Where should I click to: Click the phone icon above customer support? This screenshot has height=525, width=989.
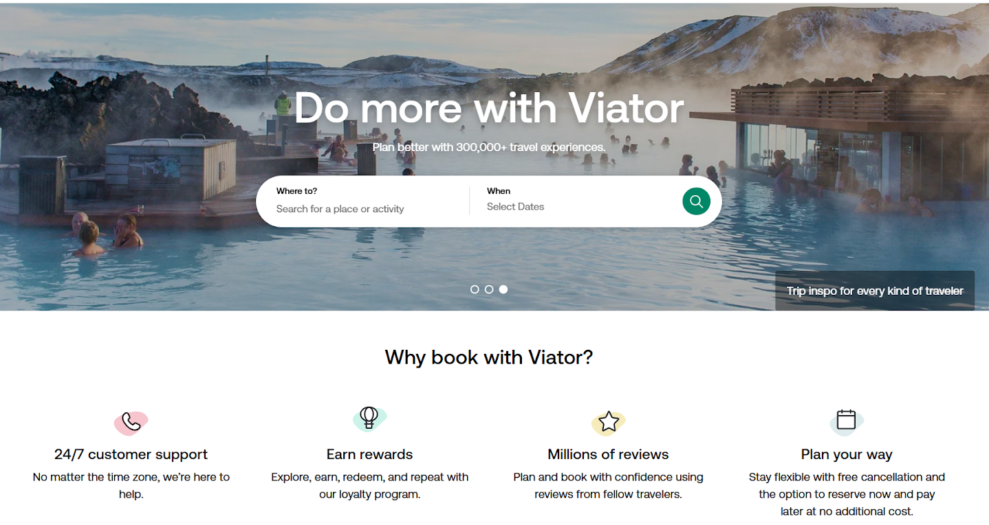point(131,422)
